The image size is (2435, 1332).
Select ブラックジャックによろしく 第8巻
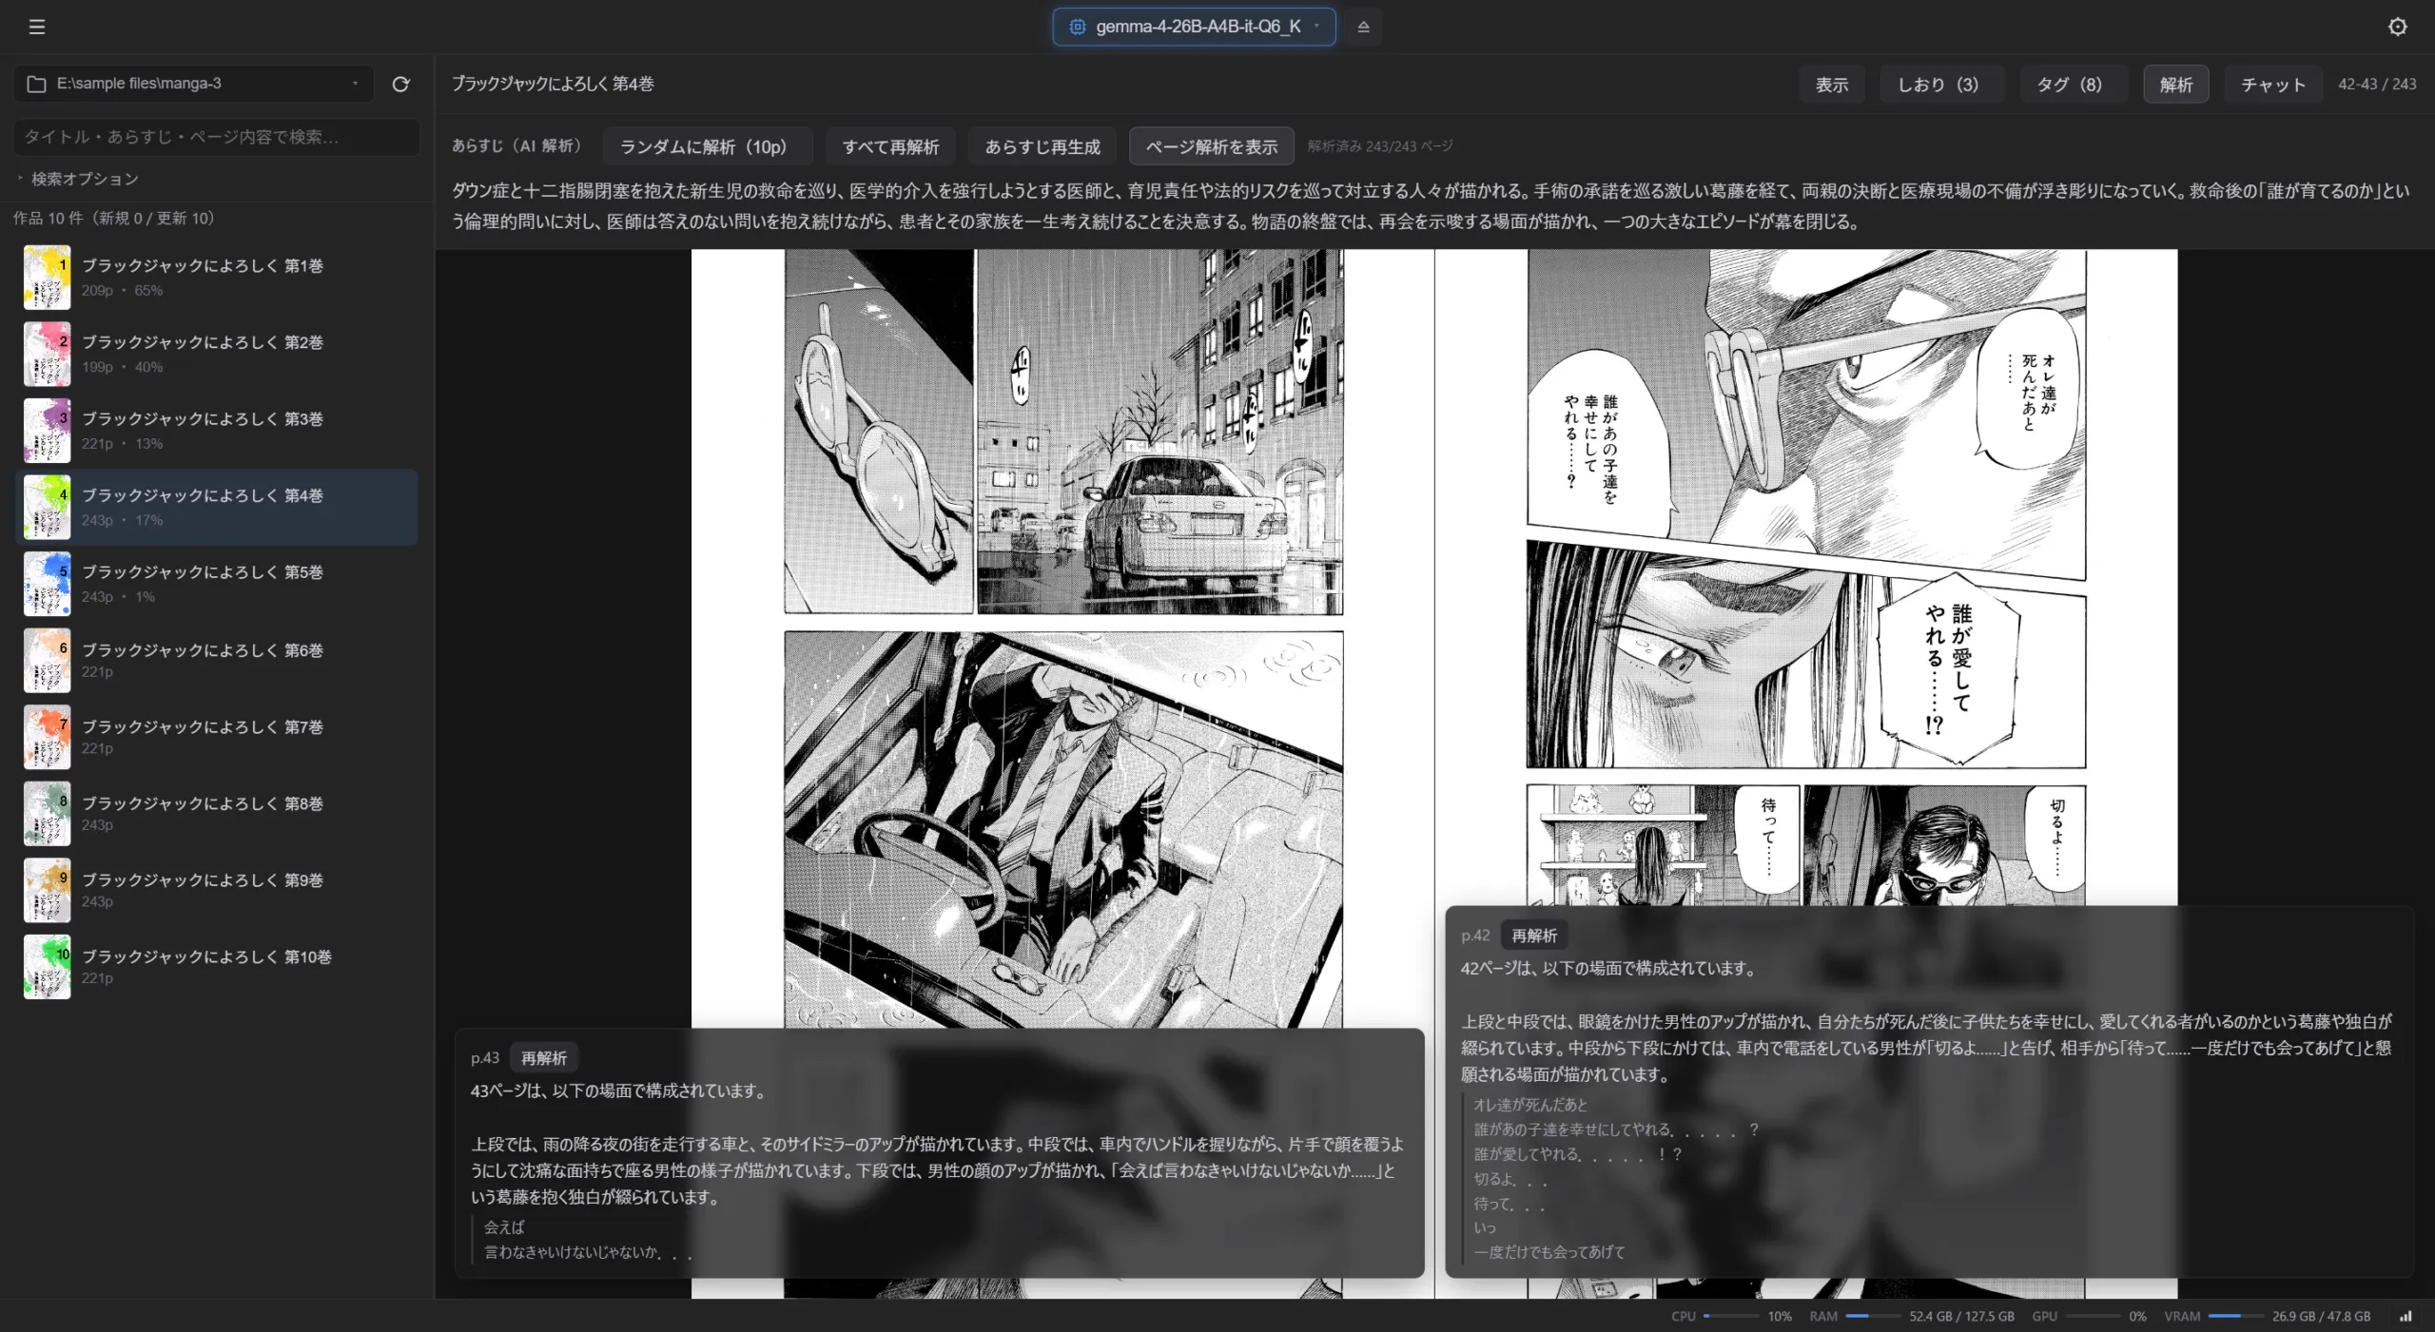tap(217, 814)
